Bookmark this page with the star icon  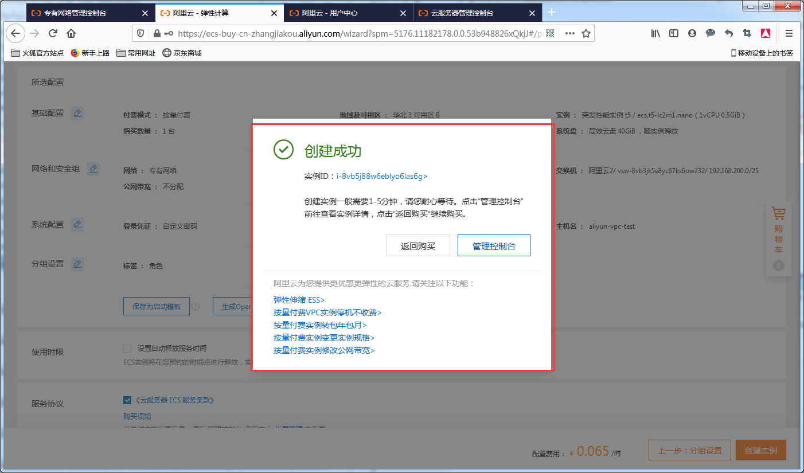click(x=587, y=33)
